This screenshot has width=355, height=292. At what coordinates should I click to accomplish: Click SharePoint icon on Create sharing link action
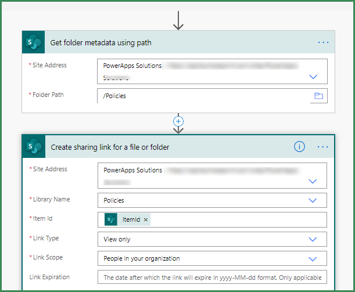point(34,146)
